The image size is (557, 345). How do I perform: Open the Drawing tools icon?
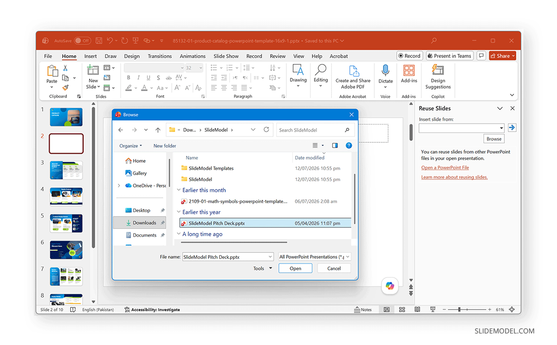click(298, 70)
